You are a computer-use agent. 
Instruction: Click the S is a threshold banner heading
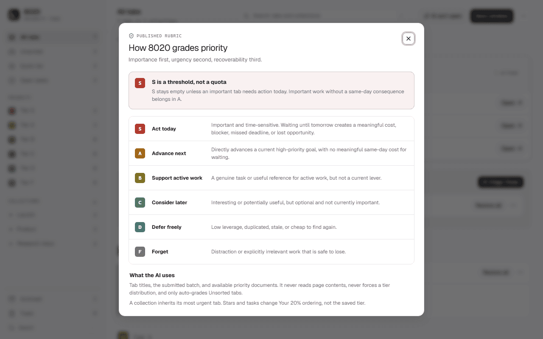point(189,82)
